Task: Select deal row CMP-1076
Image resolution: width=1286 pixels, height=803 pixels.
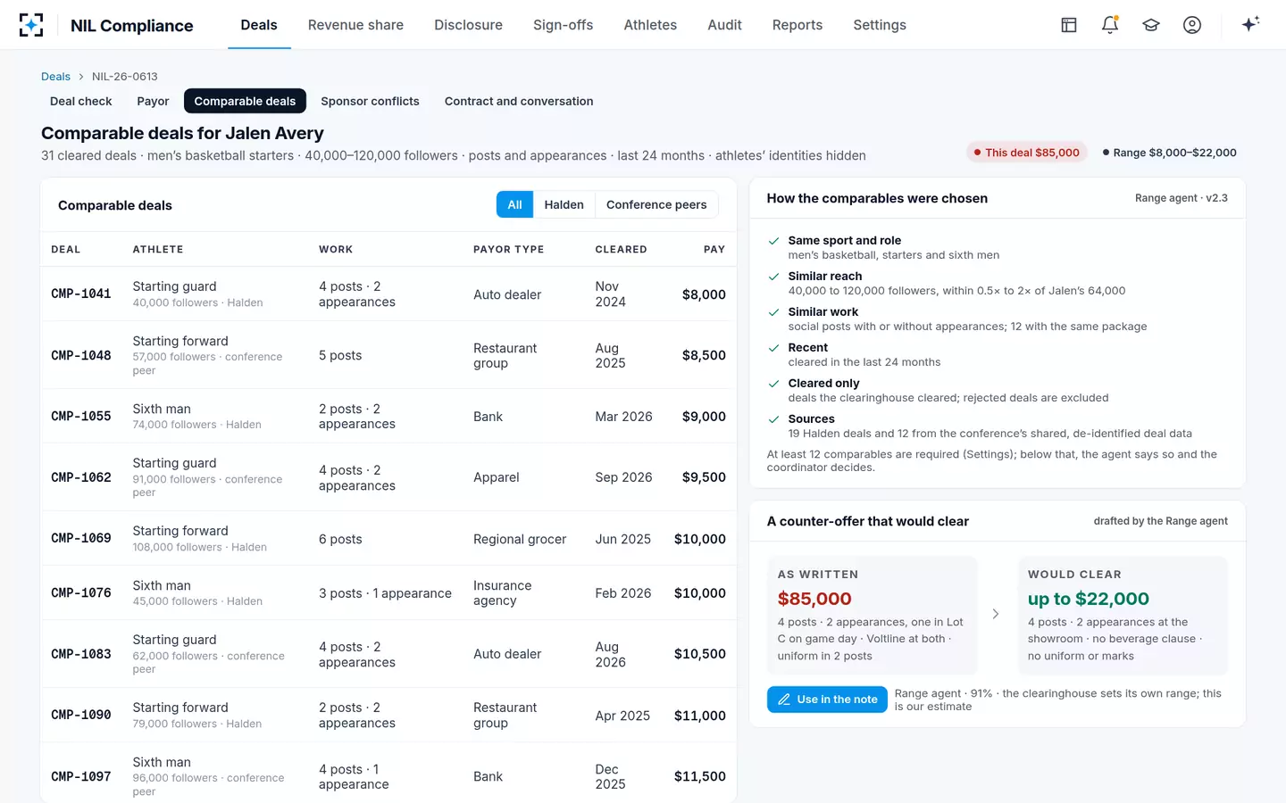Action: 388,593
